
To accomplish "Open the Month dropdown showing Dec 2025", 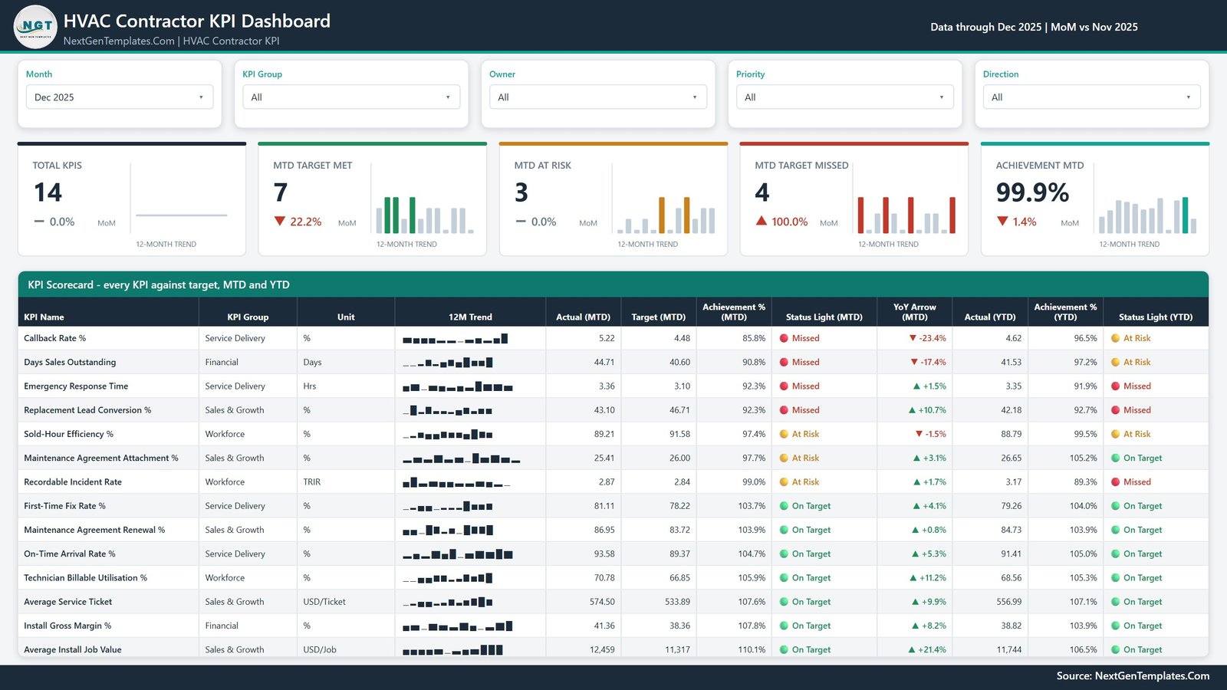I will [120, 97].
